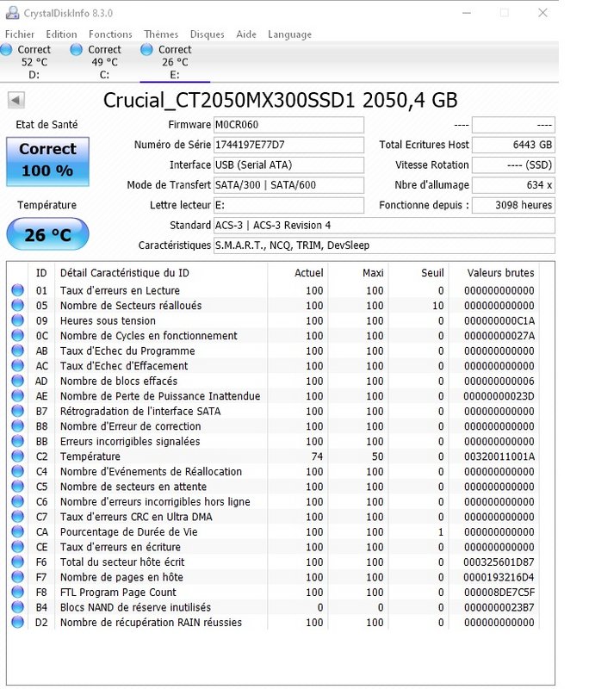The width and height of the screenshot is (589, 689).
Task: Click status orb for Total du secteur hôte écrit
Action: pos(17,562)
